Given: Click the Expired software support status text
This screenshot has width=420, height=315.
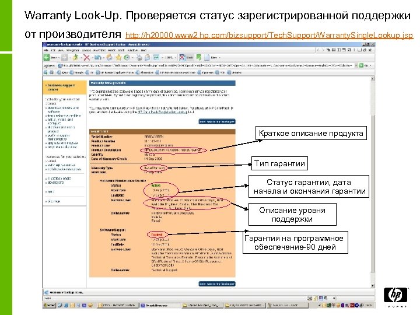Looking at the screenshot, I should 157,235.
